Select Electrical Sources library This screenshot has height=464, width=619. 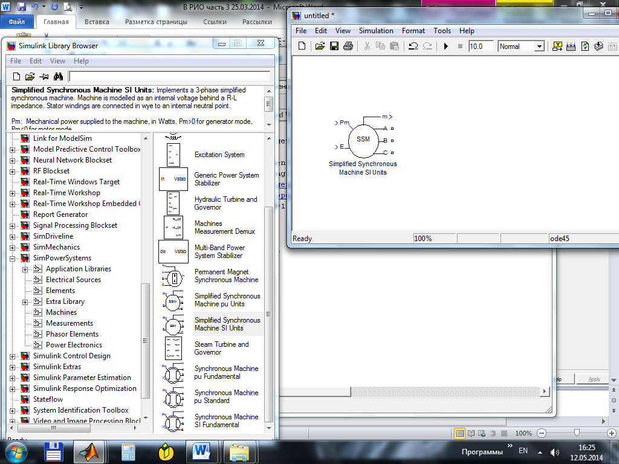tap(73, 279)
